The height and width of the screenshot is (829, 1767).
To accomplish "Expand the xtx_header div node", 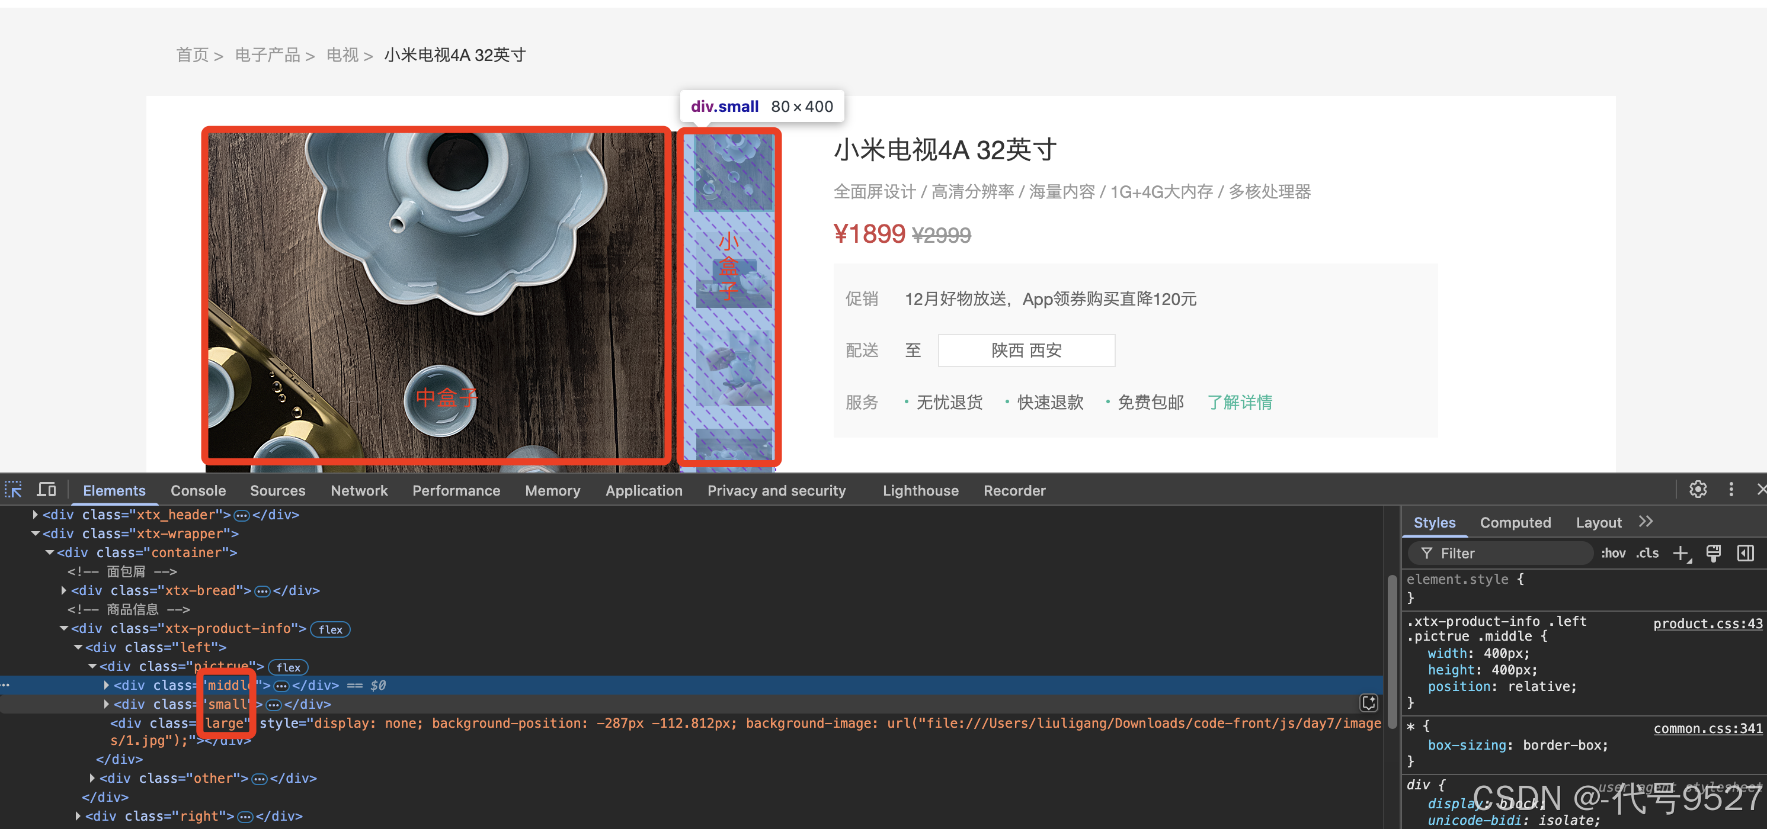I will tap(35, 514).
